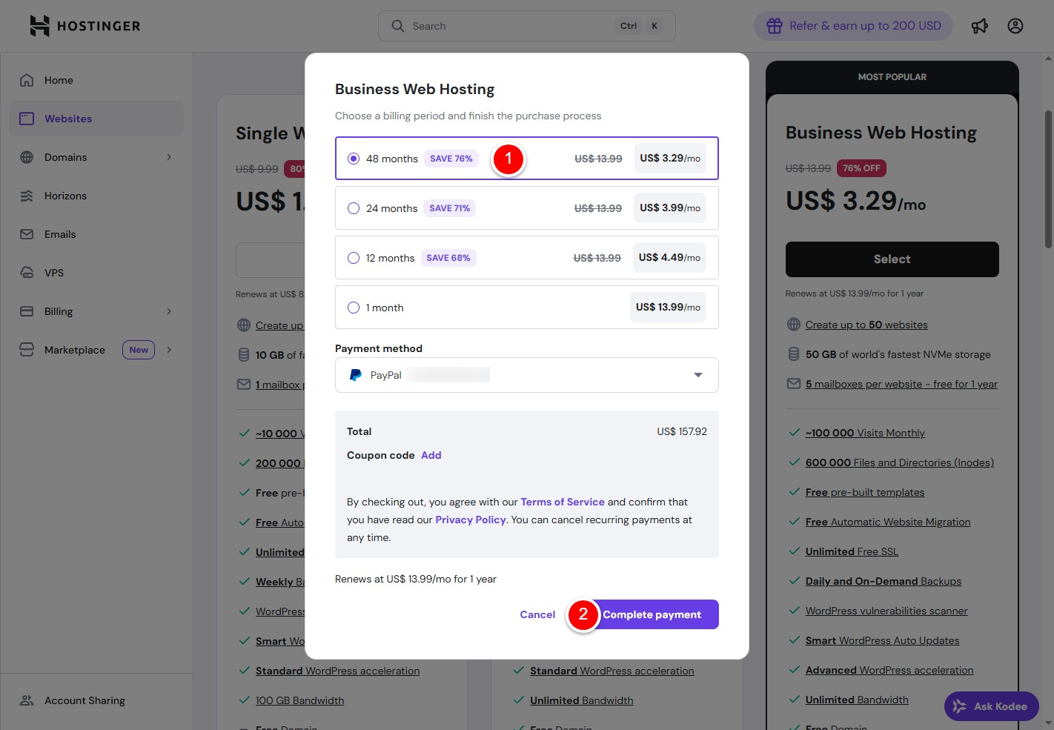Go to Marketplace menu item
1054x730 pixels.
(x=74, y=350)
